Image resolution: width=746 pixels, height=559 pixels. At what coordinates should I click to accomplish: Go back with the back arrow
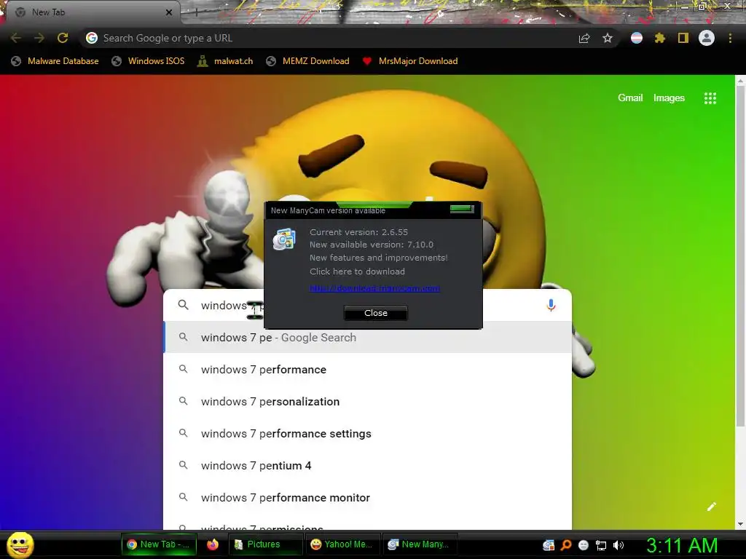tap(16, 38)
